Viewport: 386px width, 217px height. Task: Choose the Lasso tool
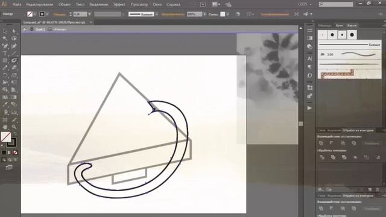(x=14, y=39)
